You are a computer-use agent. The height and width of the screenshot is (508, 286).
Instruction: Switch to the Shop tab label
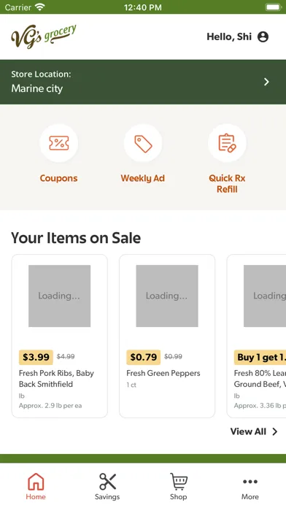[179, 496]
